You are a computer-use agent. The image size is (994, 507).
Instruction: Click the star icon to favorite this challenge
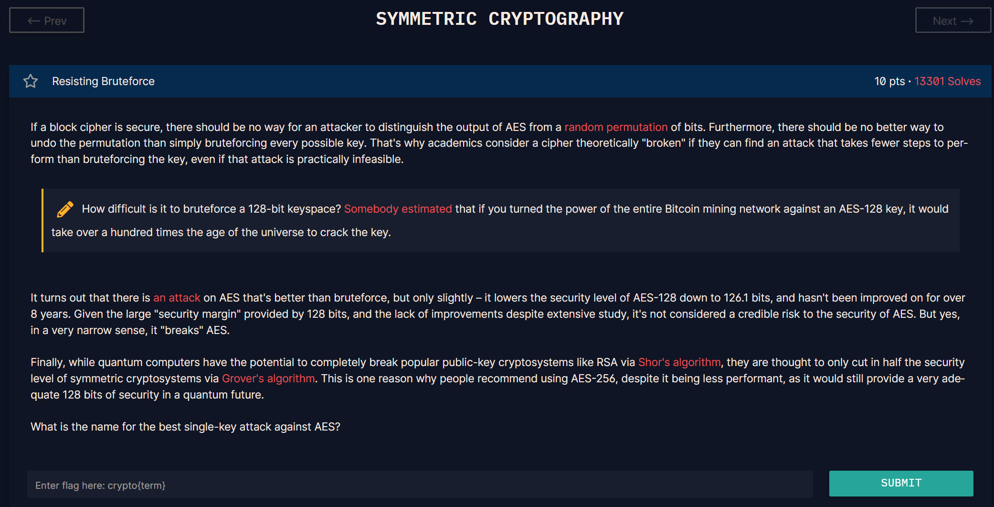coord(31,81)
